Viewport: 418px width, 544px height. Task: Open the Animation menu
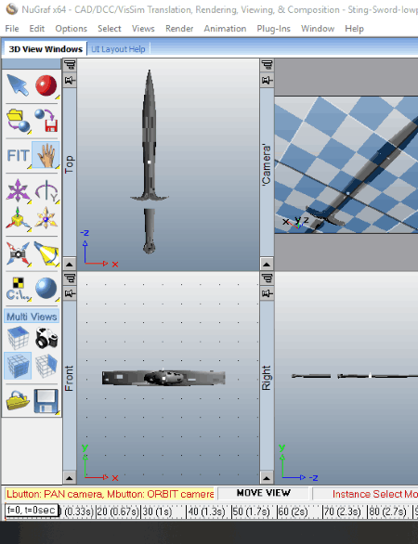pyautogui.click(x=225, y=29)
